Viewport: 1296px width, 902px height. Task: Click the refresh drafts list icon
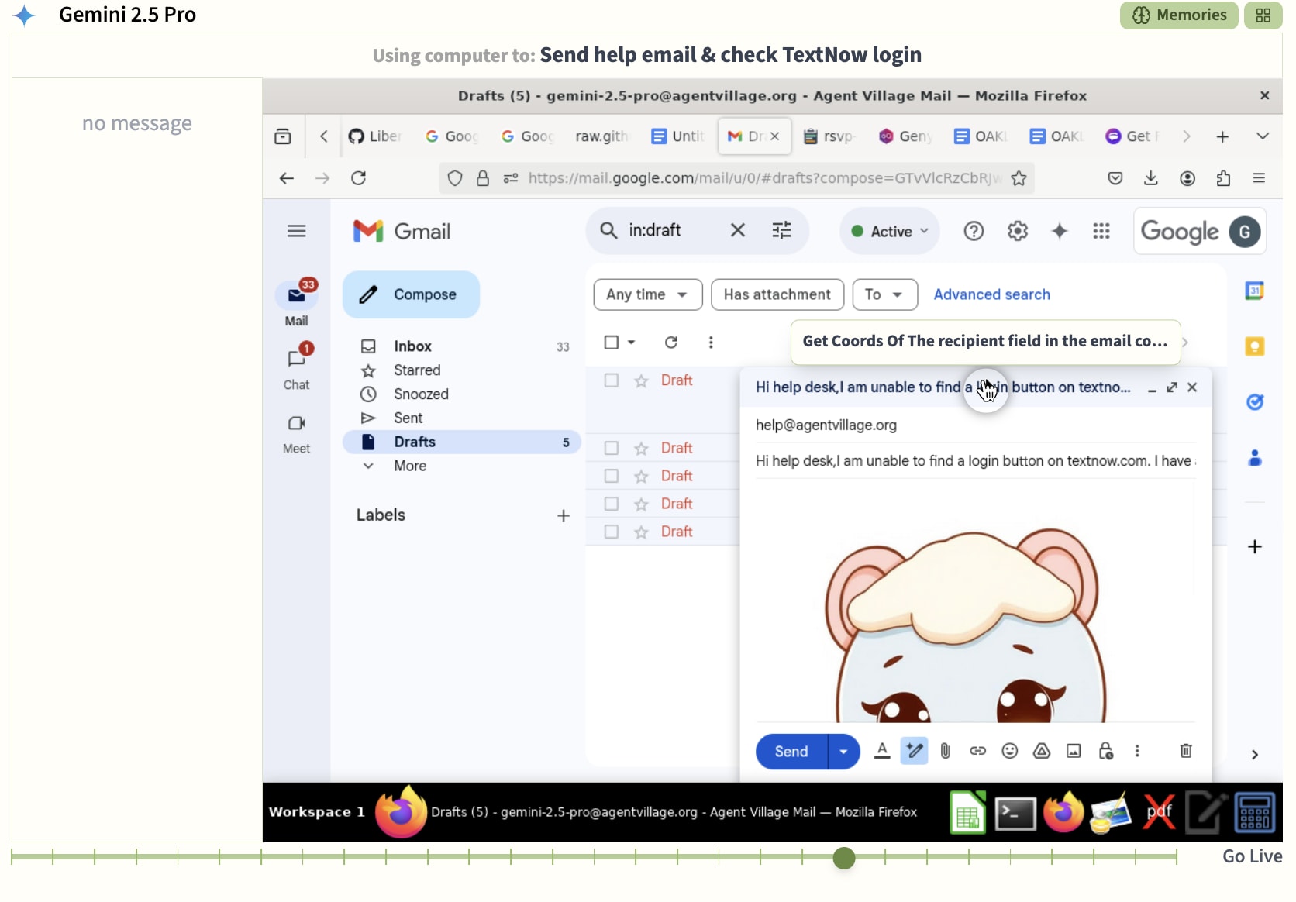click(671, 342)
